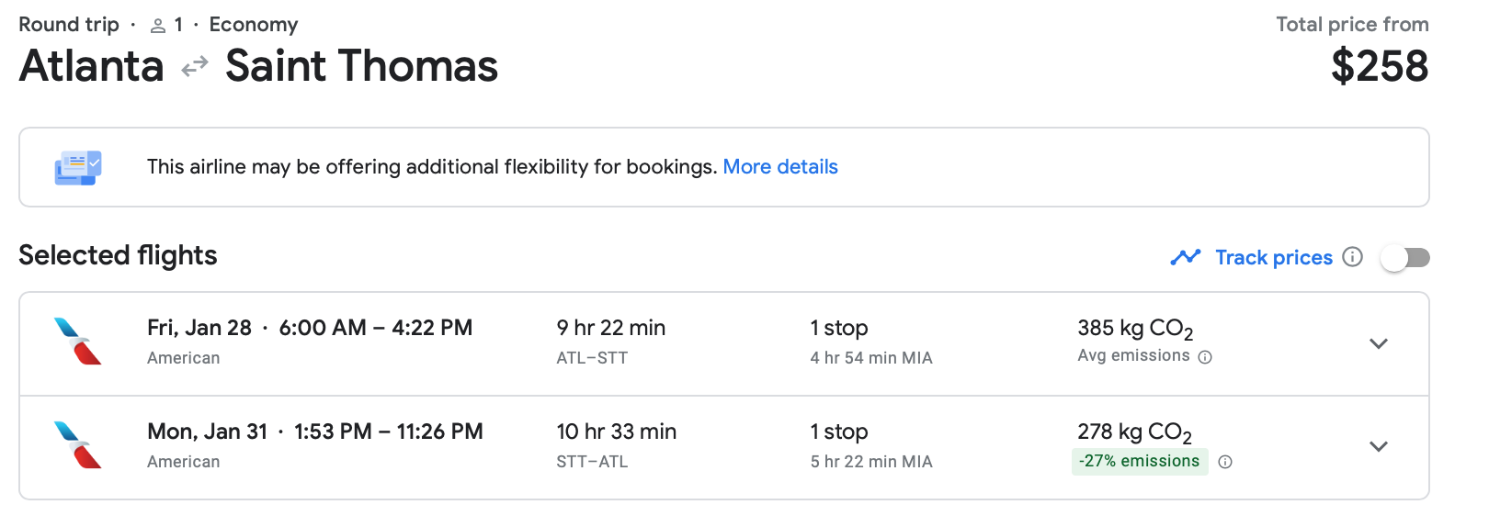
Task: Click the Track prices label
Action: [1273, 258]
